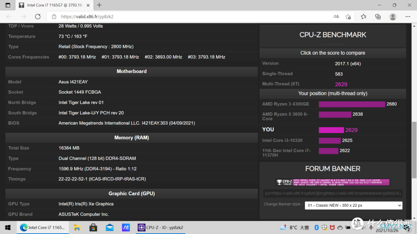Click the YOU score bar
Screen dimensions: 417x234
(x=331, y=130)
